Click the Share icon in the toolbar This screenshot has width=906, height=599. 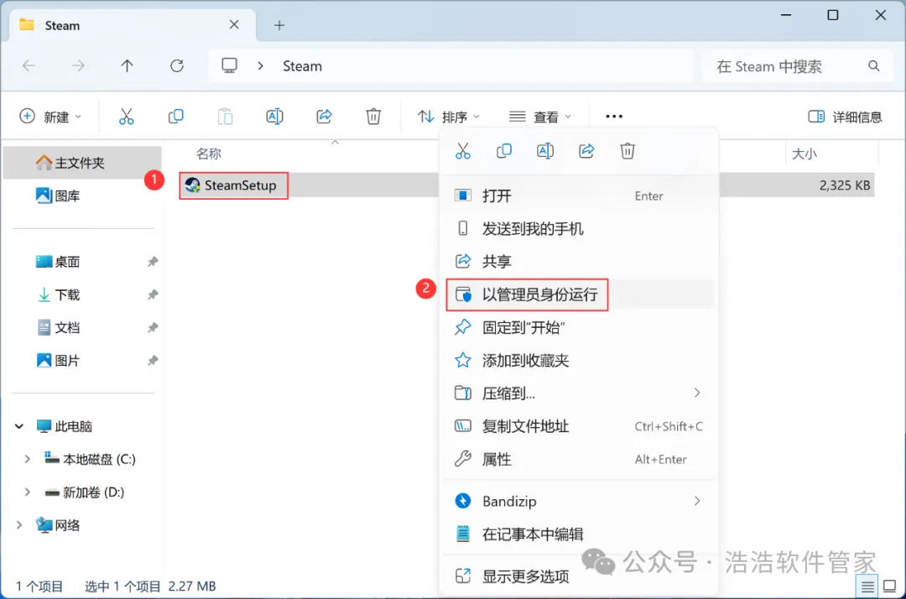[x=324, y=116]
